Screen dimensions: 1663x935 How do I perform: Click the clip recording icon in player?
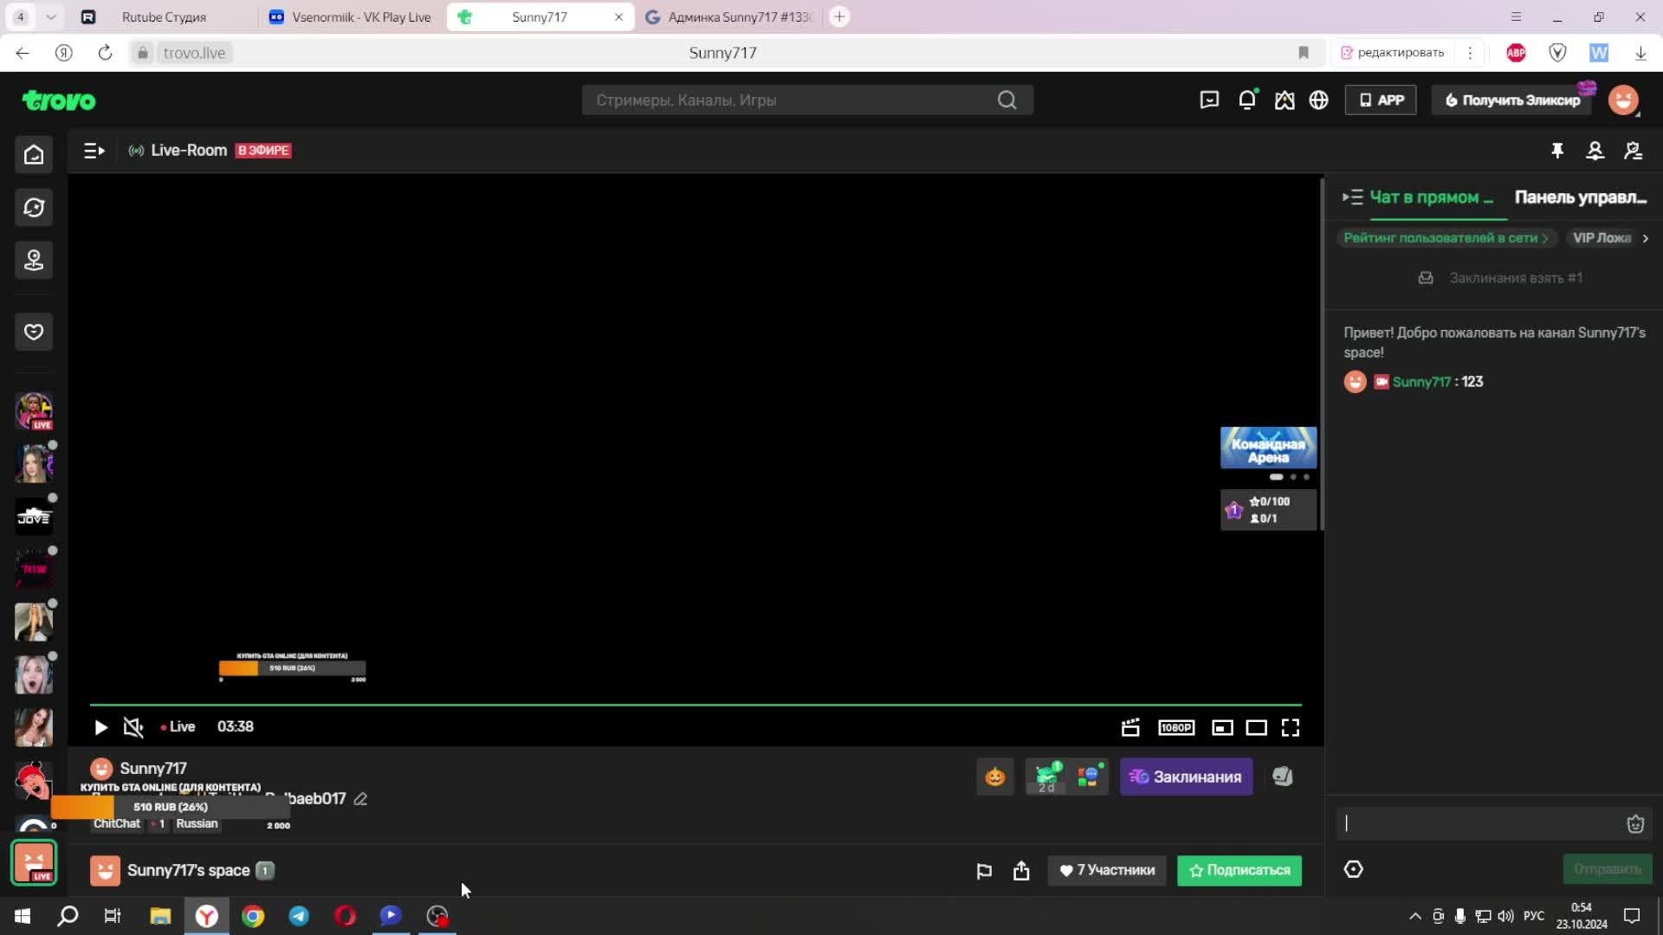tap(1130, 727)
